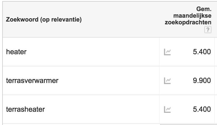Select the heater keyword
217x125 pixels.
[x=16, y=52]
